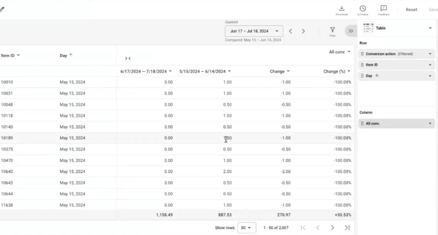
Task: Click the Download icon
Action: click(x=342, y=9)
